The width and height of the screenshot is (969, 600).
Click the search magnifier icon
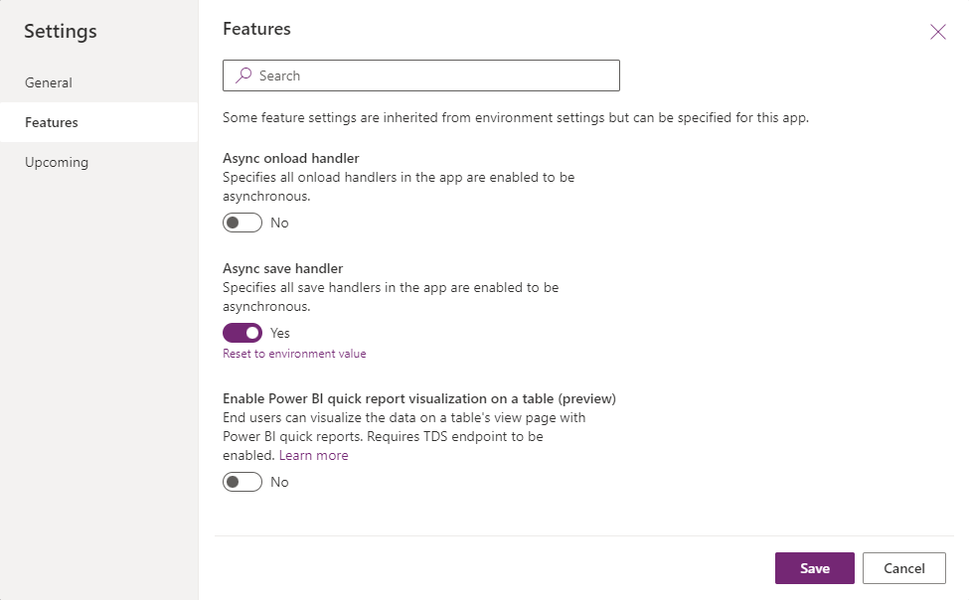click(242, 75)
